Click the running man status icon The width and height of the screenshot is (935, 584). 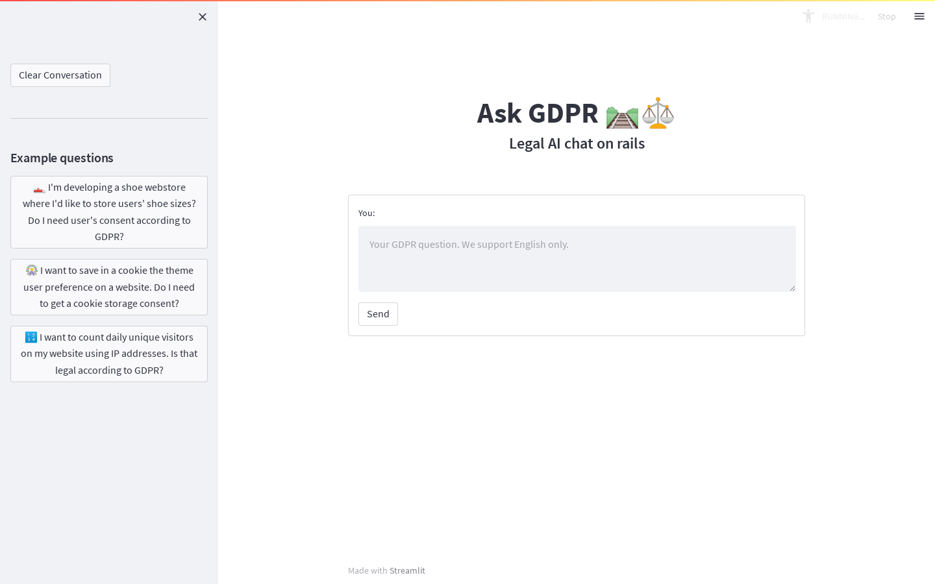(x=808, y=16)
